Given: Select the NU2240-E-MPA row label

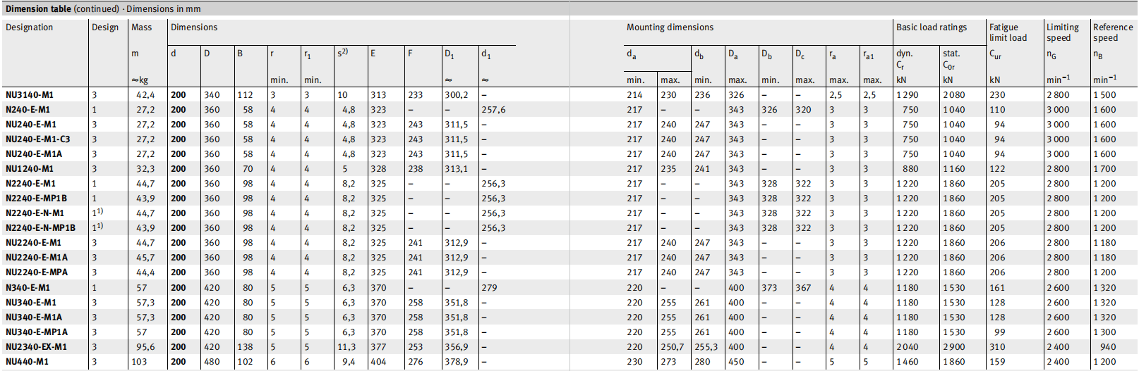Looking at the screenshot, I should (37, 272).
